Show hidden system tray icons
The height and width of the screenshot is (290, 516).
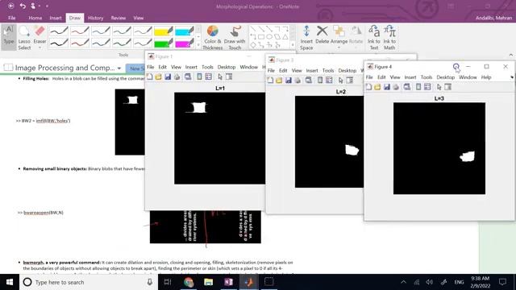pyautogui.click(x=403, y=282)
